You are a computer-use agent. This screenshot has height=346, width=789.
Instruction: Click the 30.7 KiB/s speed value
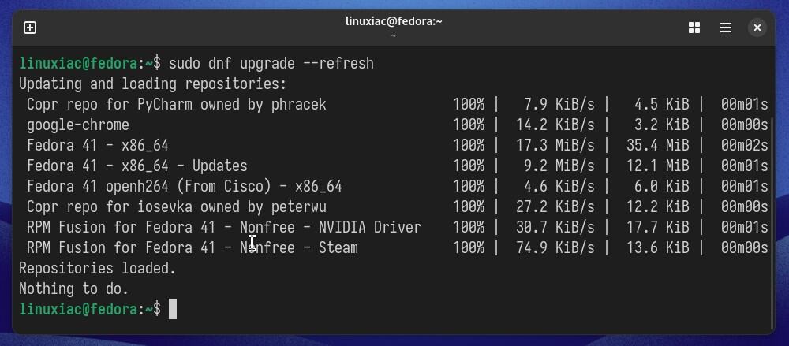click(555, 227)
